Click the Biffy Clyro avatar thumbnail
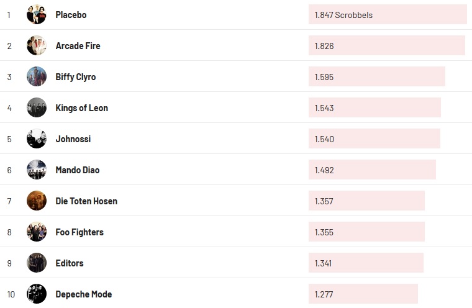The height and width of the screenshot is (308, 472). click(x=37, y=76)
